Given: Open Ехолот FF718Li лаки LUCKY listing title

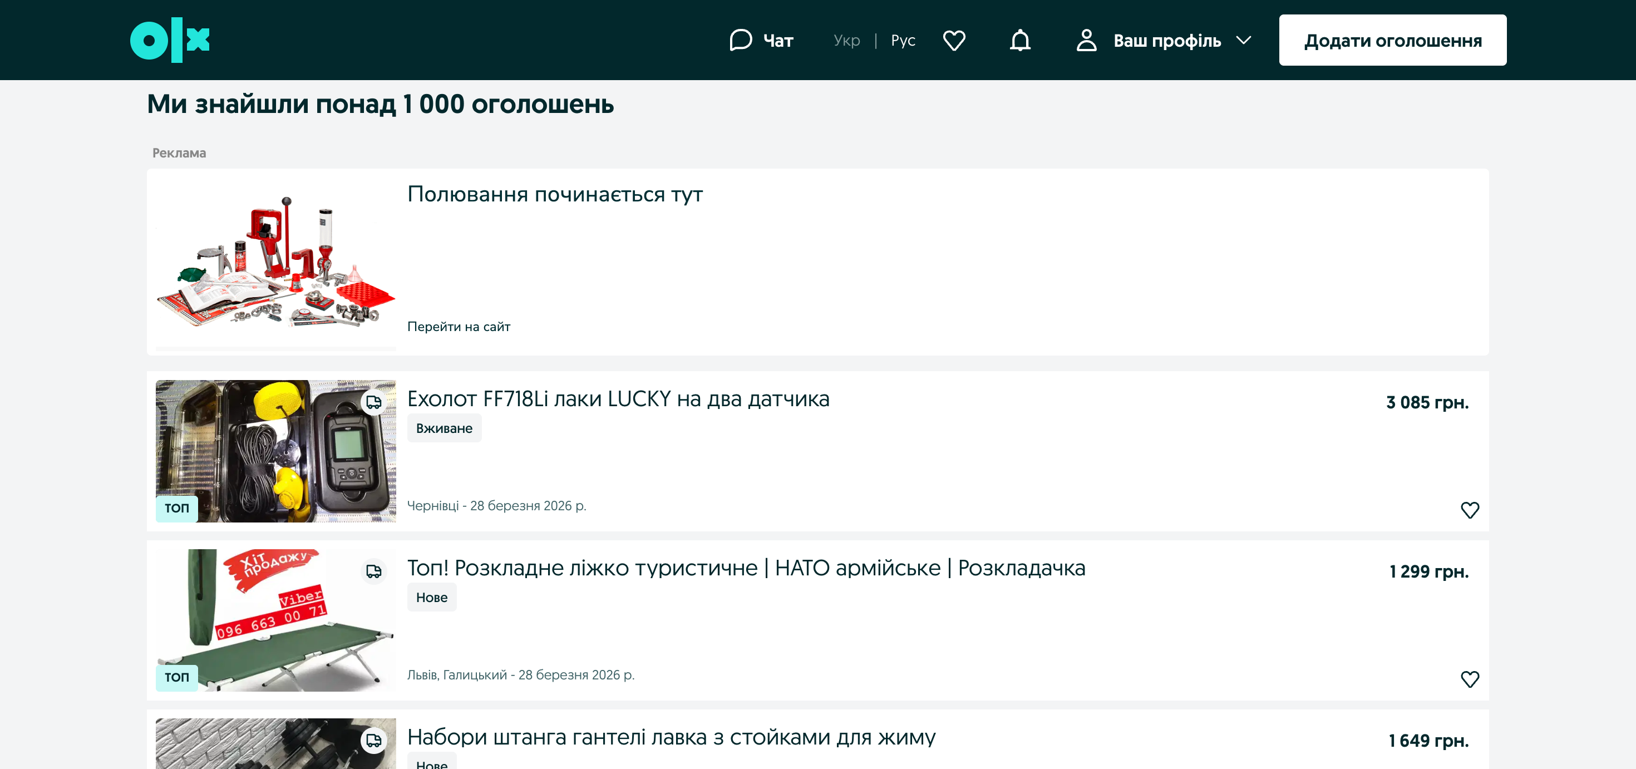Looking at the screenshot, I should 618,399.
